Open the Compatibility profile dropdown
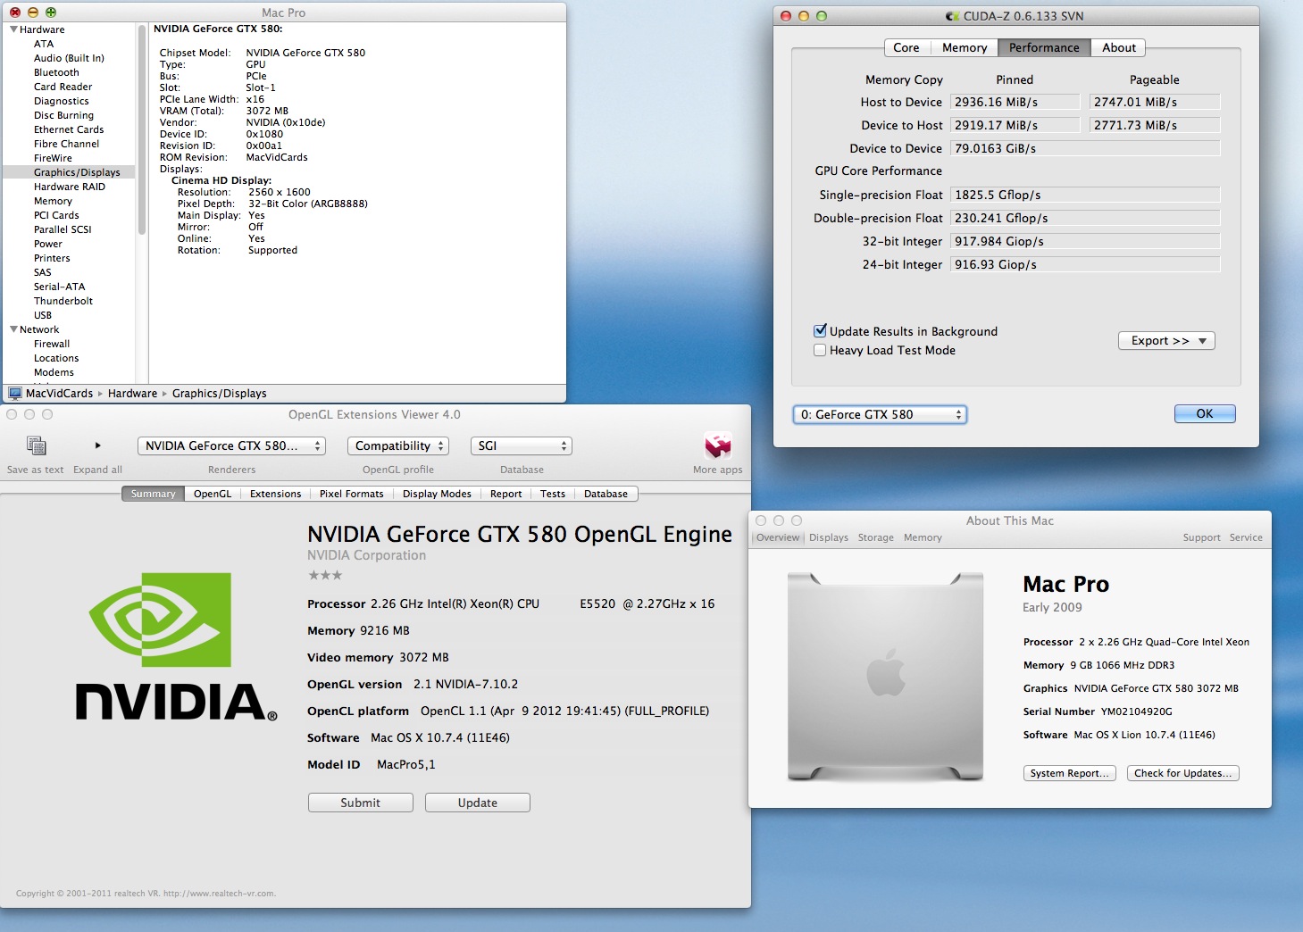This screenshot has width=1303, height=932. click(398, 445)
